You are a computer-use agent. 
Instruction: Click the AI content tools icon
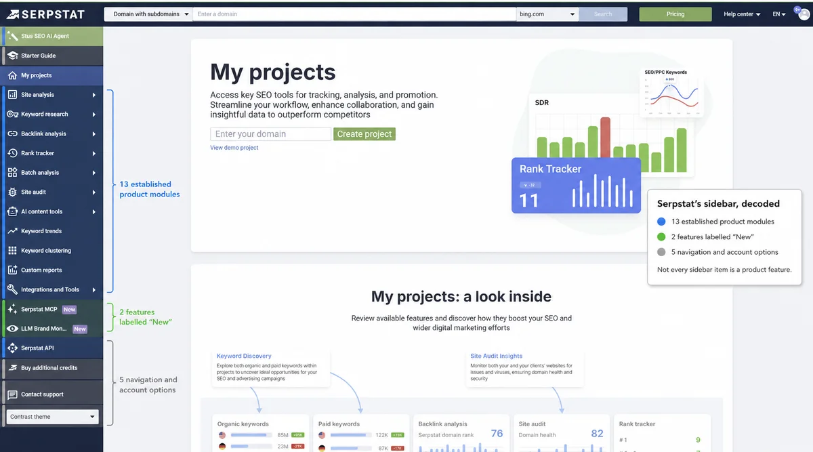12,211
